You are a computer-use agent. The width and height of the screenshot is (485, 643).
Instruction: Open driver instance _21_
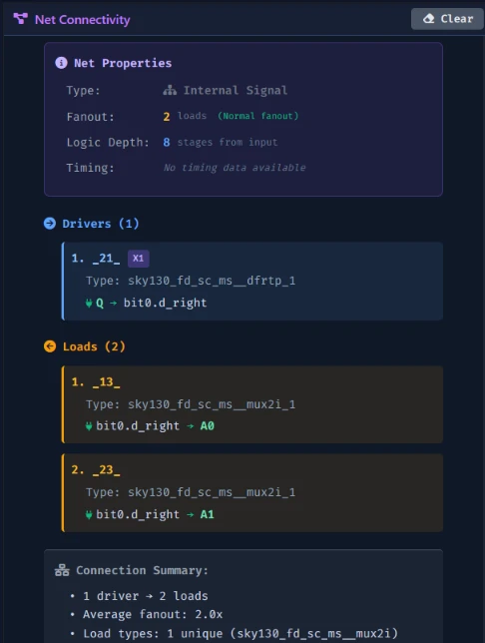[106, 259]
